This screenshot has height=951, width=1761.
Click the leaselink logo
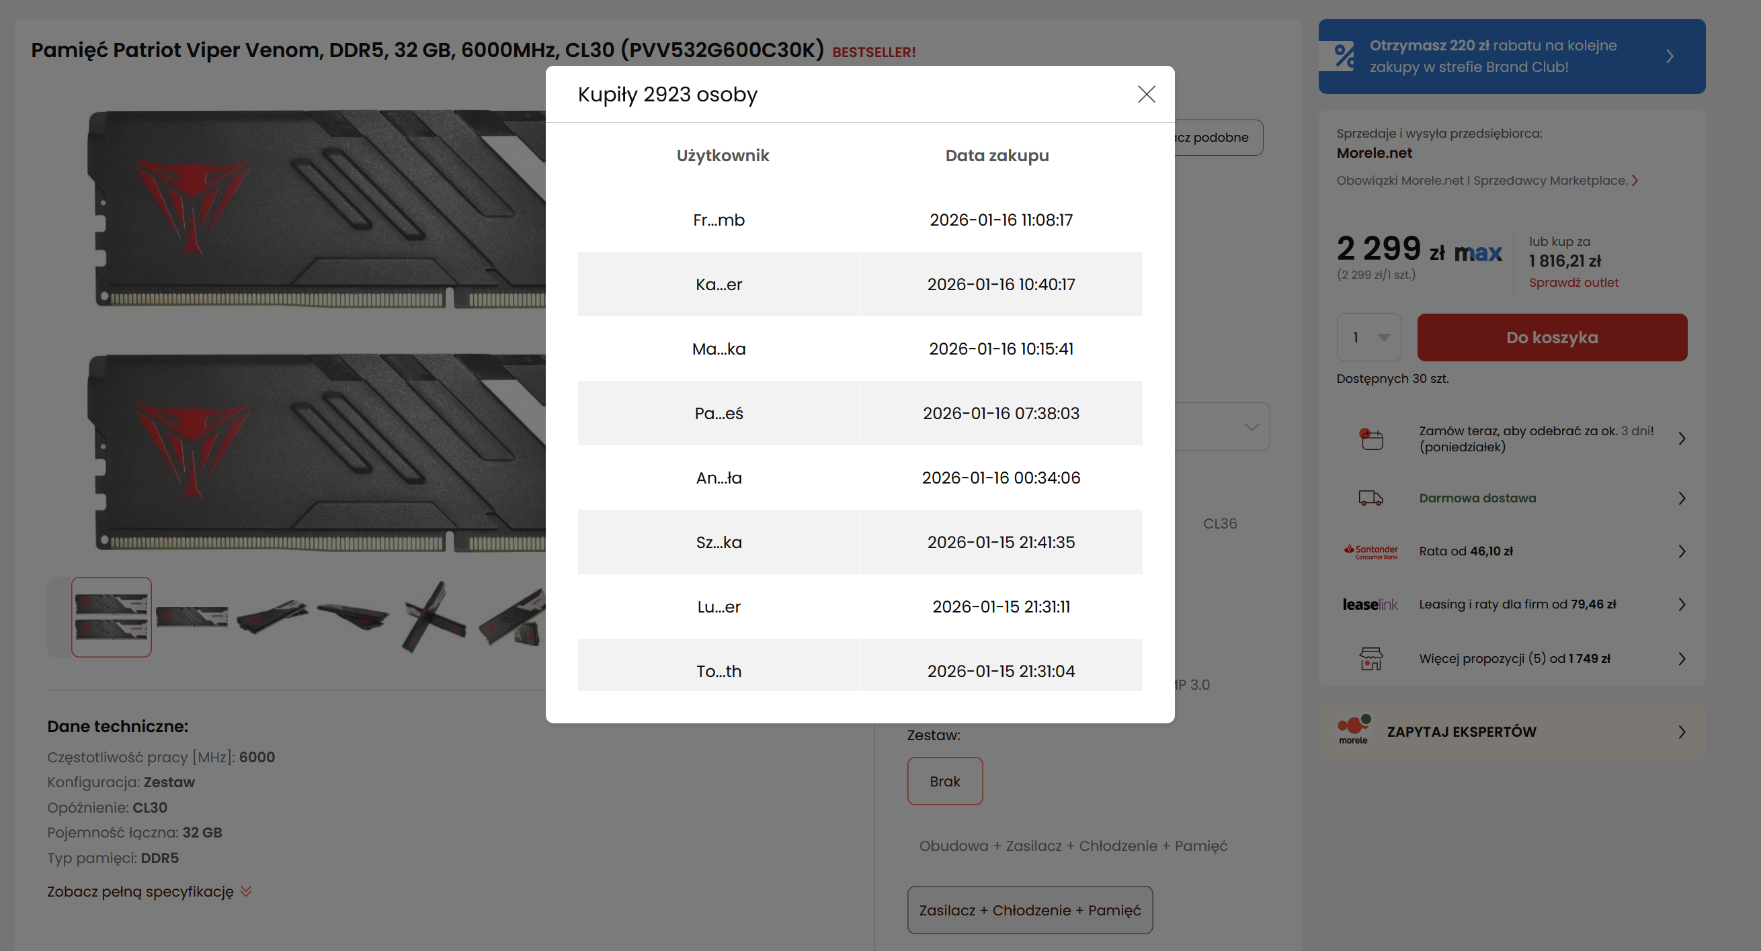1369,604
